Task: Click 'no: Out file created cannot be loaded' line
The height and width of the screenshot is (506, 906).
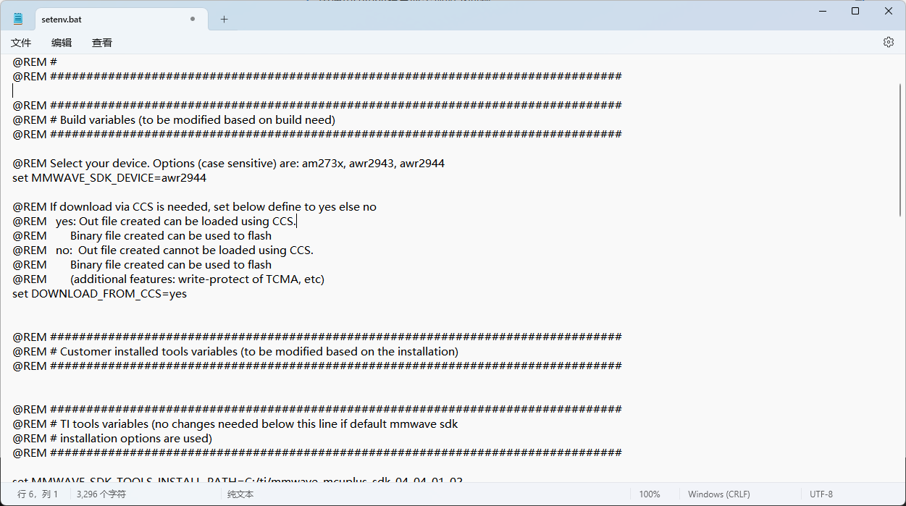Action: coord(163,250)
